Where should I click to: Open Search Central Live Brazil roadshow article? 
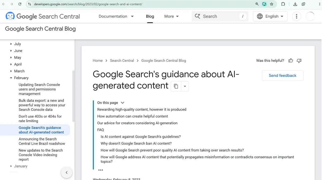pyautogui.click(x=42, y=141)
